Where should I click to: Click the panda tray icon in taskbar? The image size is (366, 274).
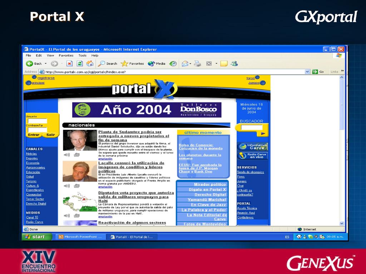[x=299, y=237]
